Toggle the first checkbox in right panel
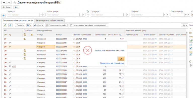Screen dimensions: 193x98 click(x=191, y=45)
